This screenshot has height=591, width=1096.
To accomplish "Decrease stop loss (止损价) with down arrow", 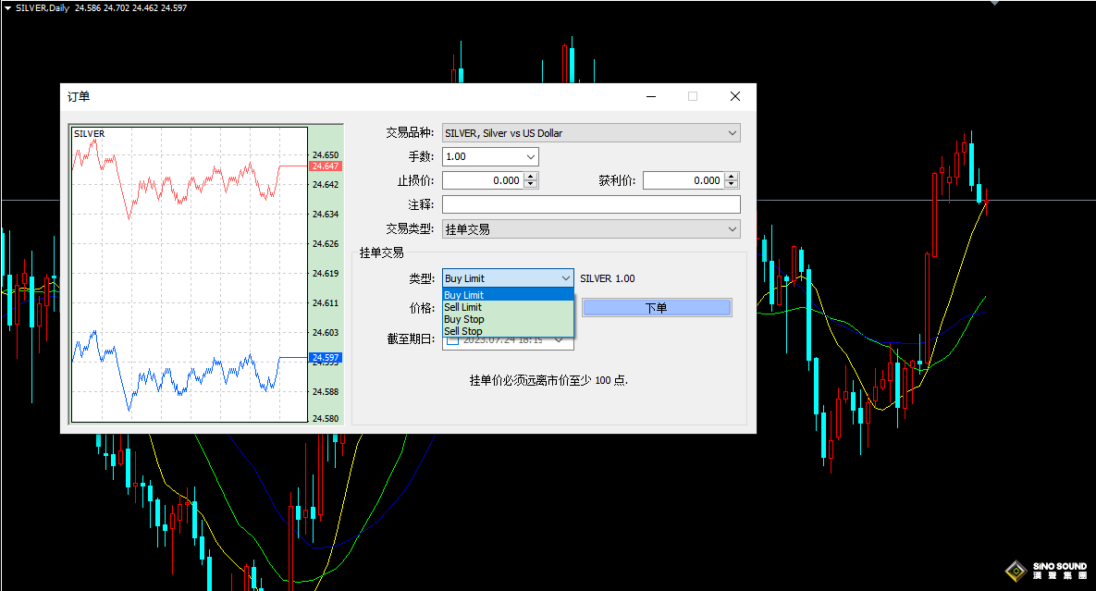I will tap(530, 185).
